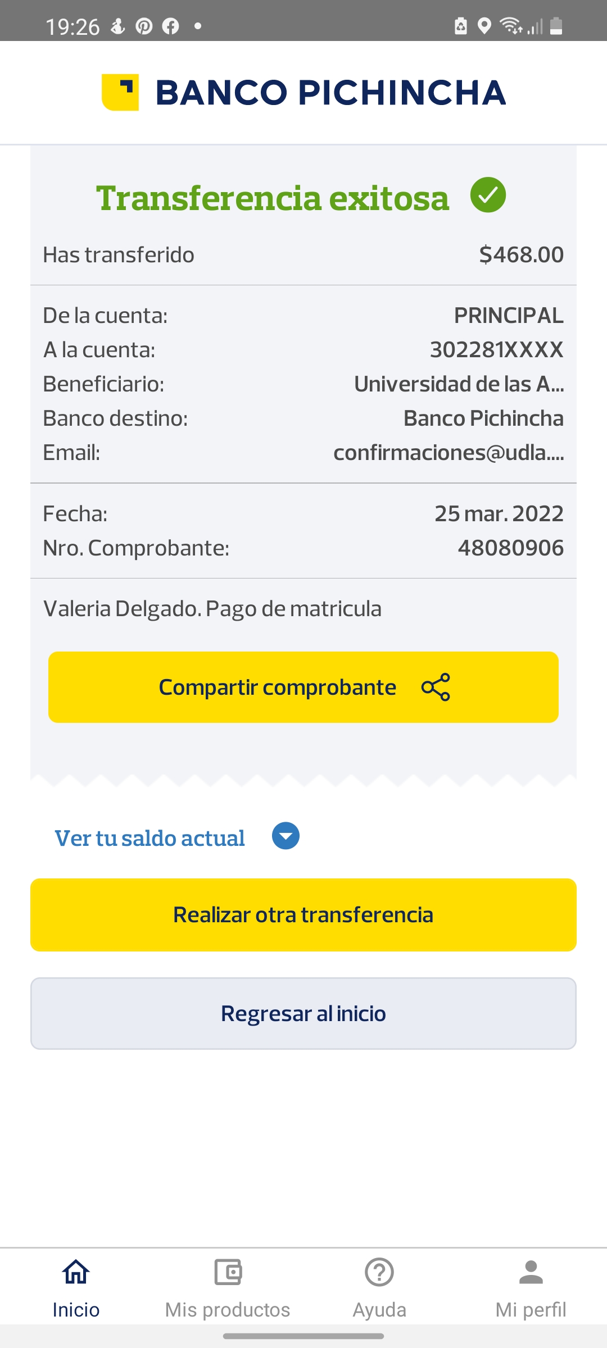607x1348 pixels.
Task: Tap the Pinterest notification icon in status bar
Action: point(144,26)
